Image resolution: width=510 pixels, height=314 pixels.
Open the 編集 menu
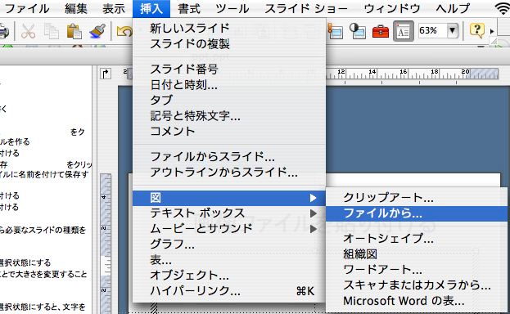[75, 8]
